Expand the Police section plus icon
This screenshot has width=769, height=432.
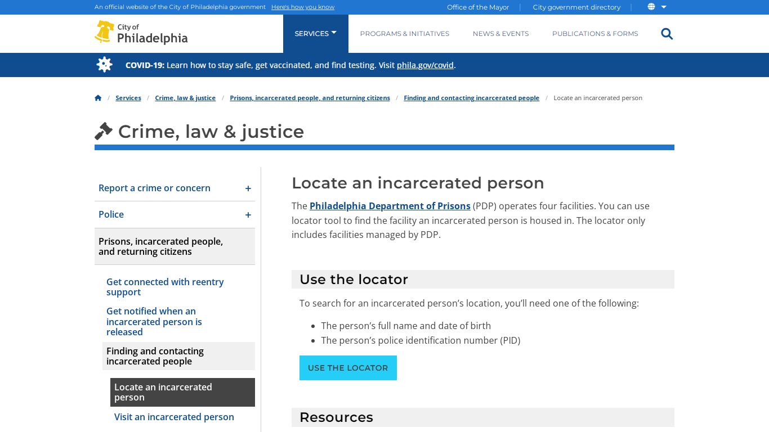(248, 215)
